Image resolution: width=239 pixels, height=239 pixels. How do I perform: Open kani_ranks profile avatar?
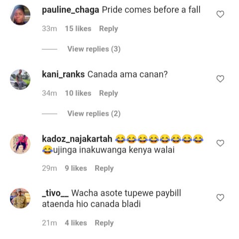[20, 80]
